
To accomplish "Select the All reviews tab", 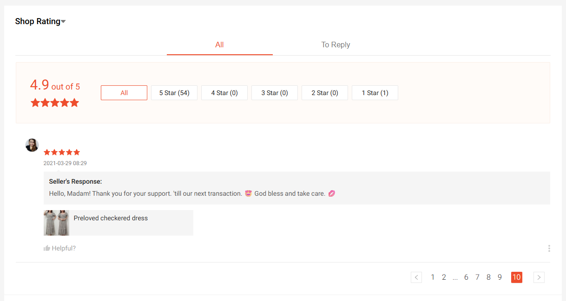I will pos(219,45).
